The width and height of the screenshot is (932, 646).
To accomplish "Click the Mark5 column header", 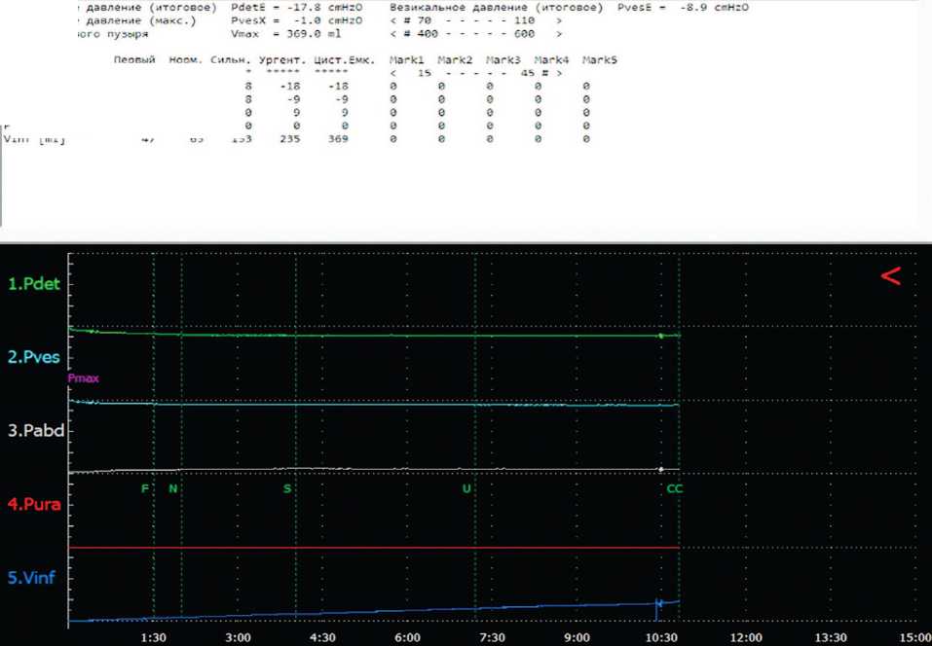I will (x=599, y=60).
